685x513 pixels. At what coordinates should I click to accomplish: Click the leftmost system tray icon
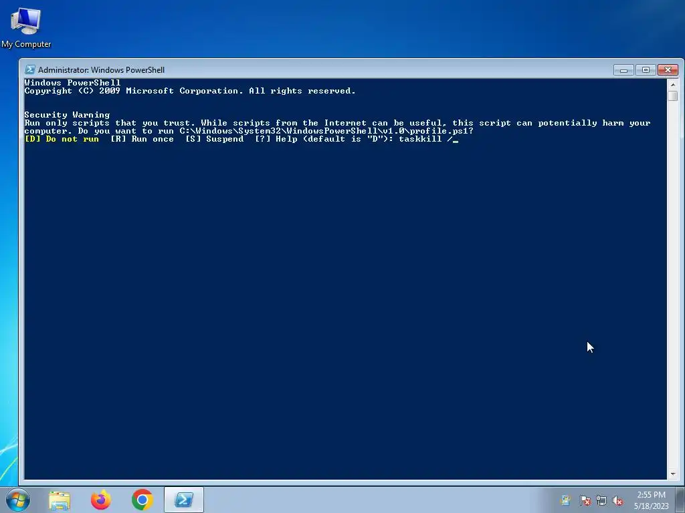tap(565, 501)
